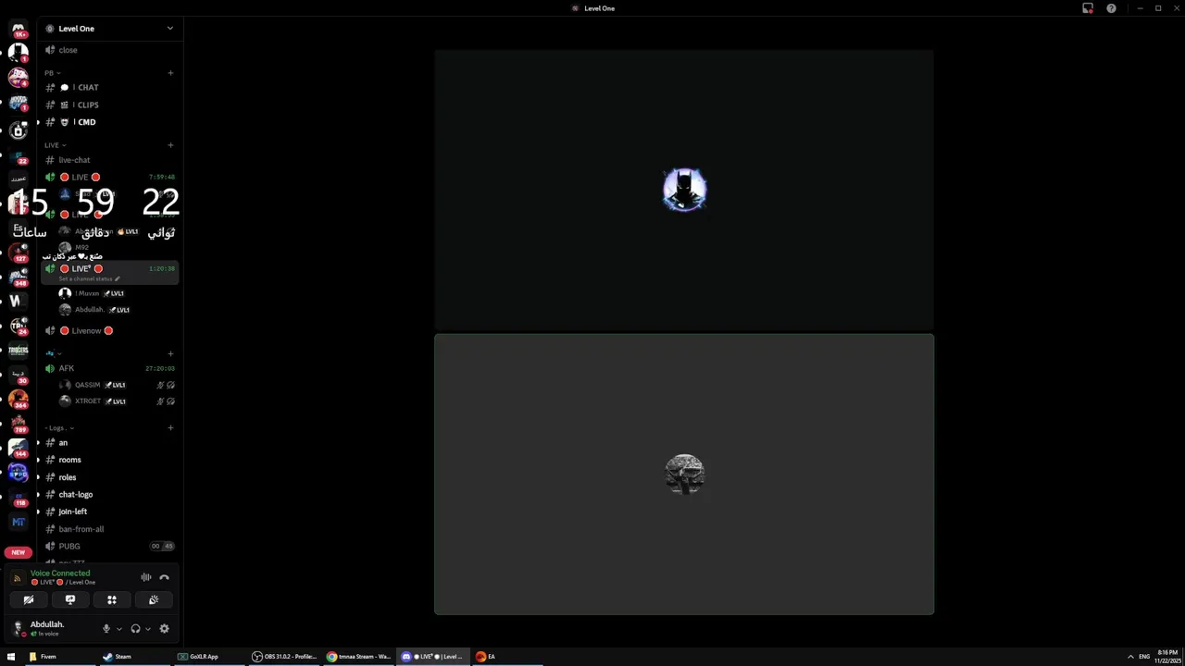Image resolution: width=1185 pixels, height=666 pixels.
Task: Open server with 144 badge
Action: pyautogui.click(x=19, y=449)
